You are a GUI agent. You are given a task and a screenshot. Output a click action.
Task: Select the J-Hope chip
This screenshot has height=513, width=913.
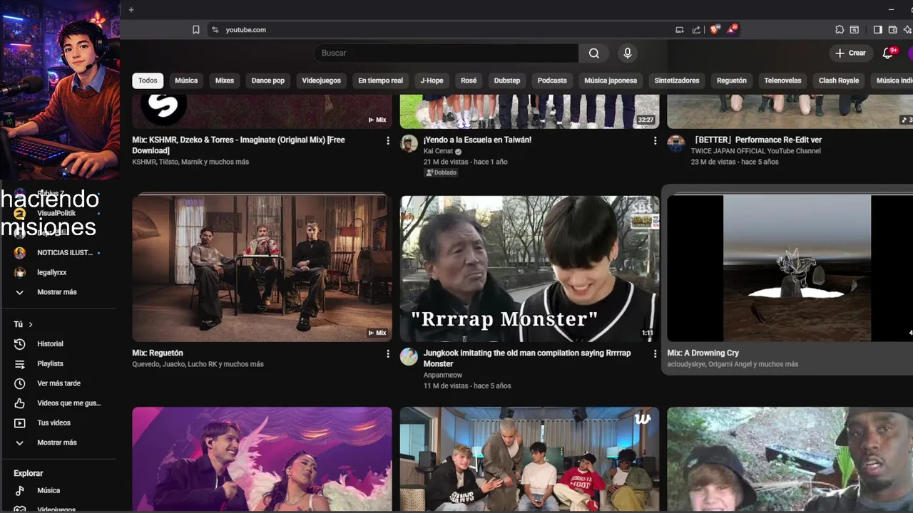(x=432, y=81)
